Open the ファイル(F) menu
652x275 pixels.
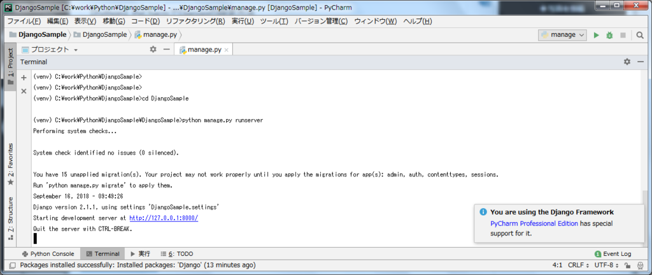click(x=24, y=21)
